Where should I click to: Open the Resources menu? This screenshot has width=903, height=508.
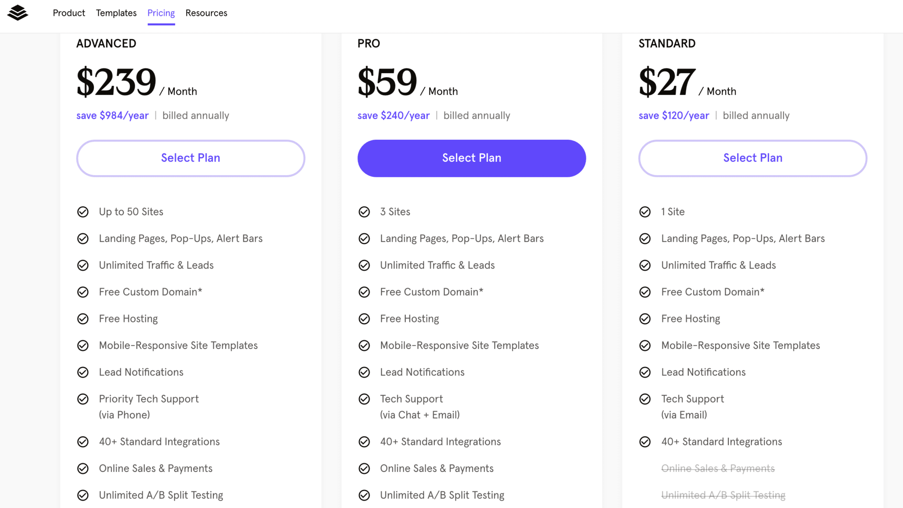206,13
